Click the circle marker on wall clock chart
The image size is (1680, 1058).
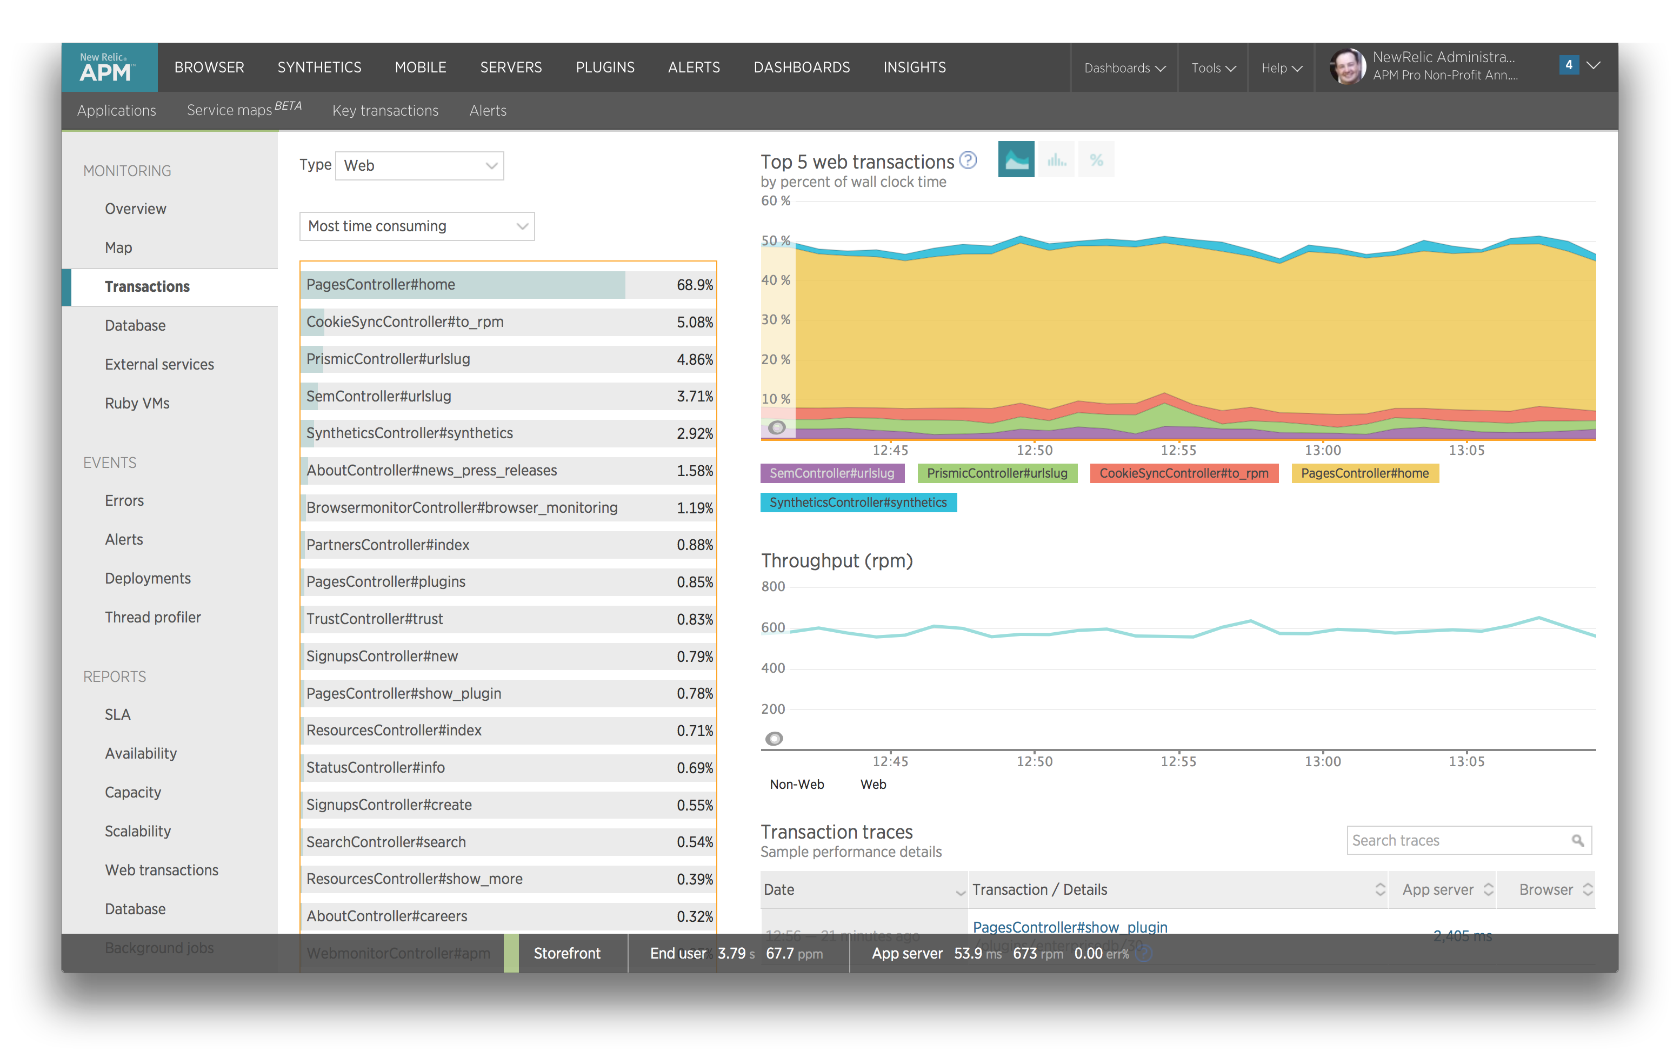point(777,427)
